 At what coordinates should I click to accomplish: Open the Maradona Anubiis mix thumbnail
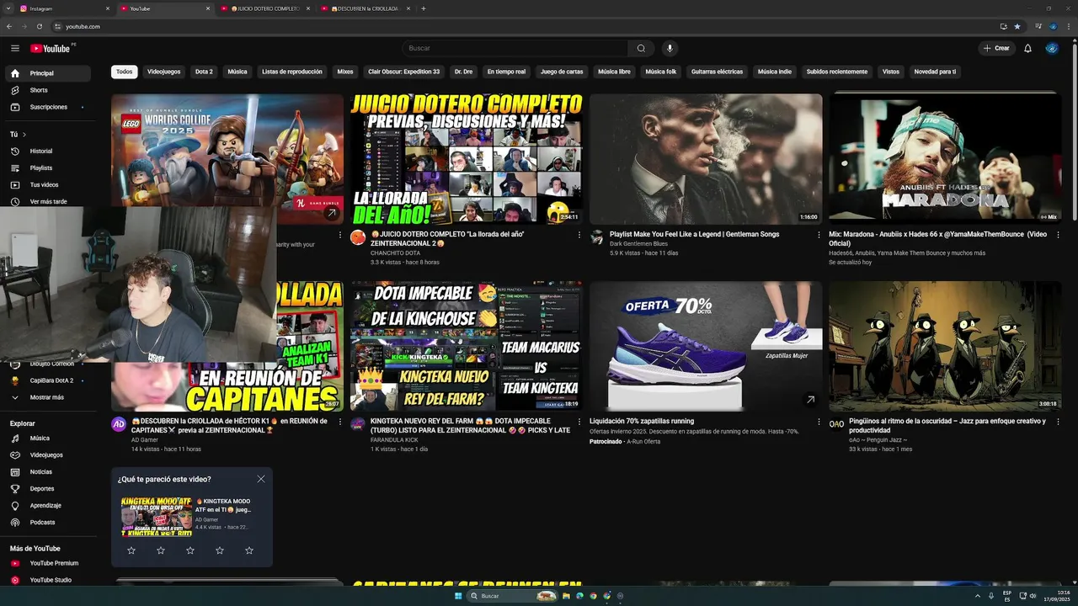pyautogui.click(x=945, y=158)
